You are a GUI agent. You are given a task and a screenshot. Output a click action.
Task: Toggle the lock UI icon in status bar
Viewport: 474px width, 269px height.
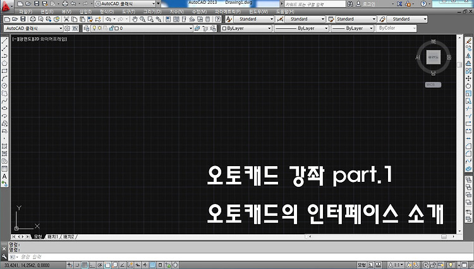coord(433,265)
